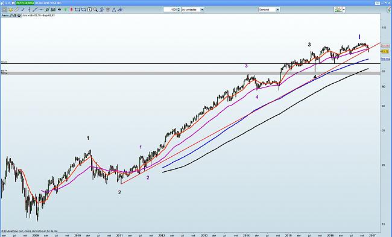392x237 pixels.
Task: Expand the arrow beside chart style icon
Action: tap(344, 10)
